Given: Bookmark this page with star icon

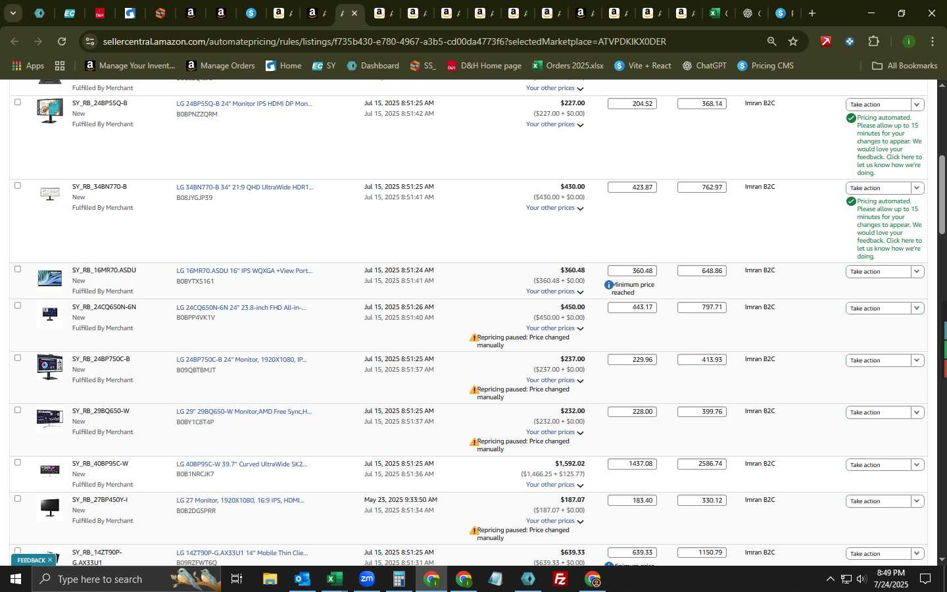Looking at the screenshot, I should [x=793, y=41].
